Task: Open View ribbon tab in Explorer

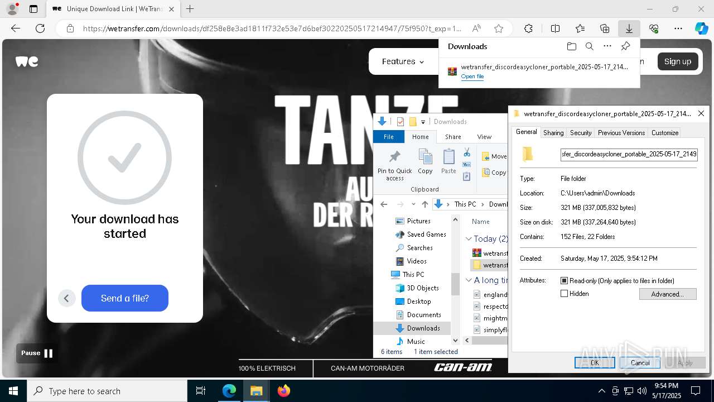Action: (484, 137)
